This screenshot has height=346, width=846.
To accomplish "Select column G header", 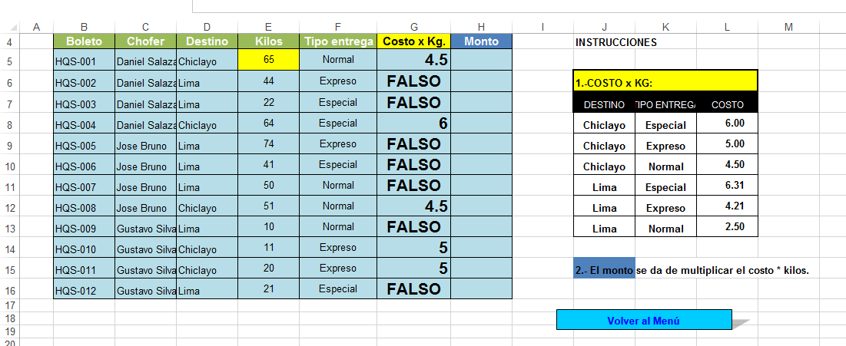I will coord(414,27).
